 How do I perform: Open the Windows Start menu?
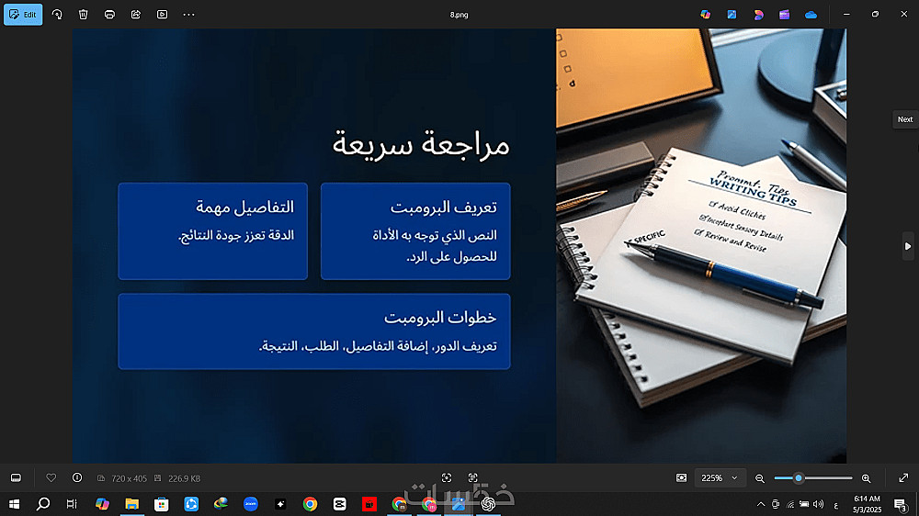click(x=14, y=504)
